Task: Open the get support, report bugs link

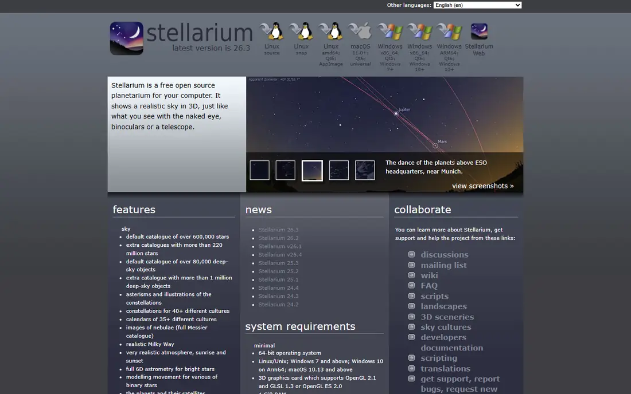Action: point(460,384)
